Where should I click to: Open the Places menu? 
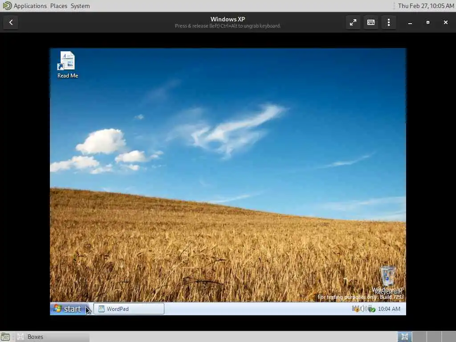(58, 6)
